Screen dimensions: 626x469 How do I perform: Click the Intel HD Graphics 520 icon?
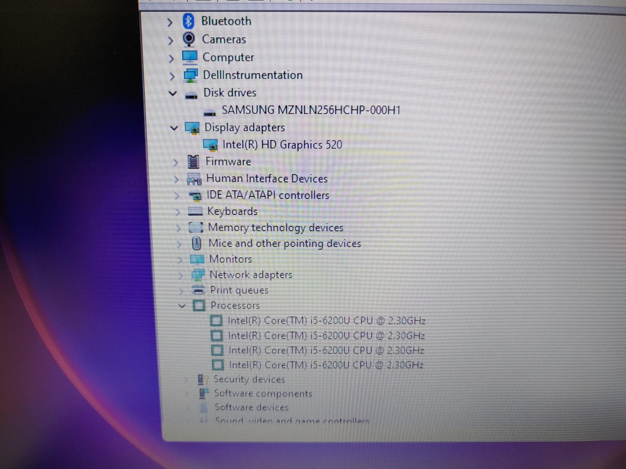pyautogui.click(x=210, y=145)
